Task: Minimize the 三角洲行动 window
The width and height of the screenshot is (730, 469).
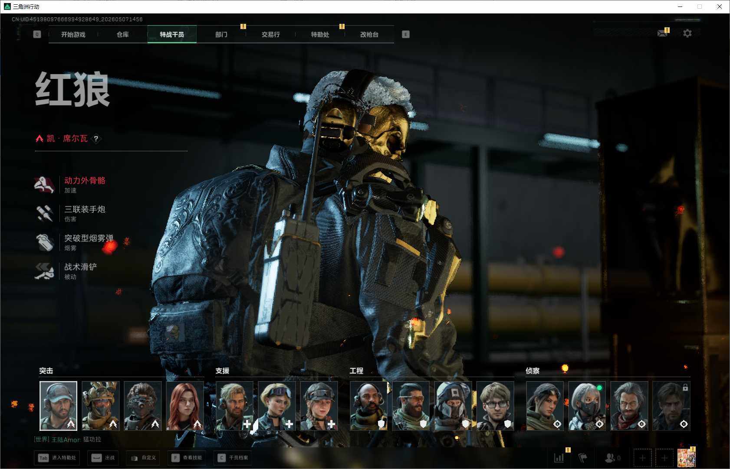Action: [x=680, y=7]
